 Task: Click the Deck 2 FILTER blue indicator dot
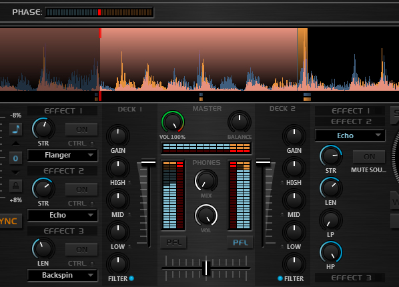pyautogui.click(x=280, y=278)
